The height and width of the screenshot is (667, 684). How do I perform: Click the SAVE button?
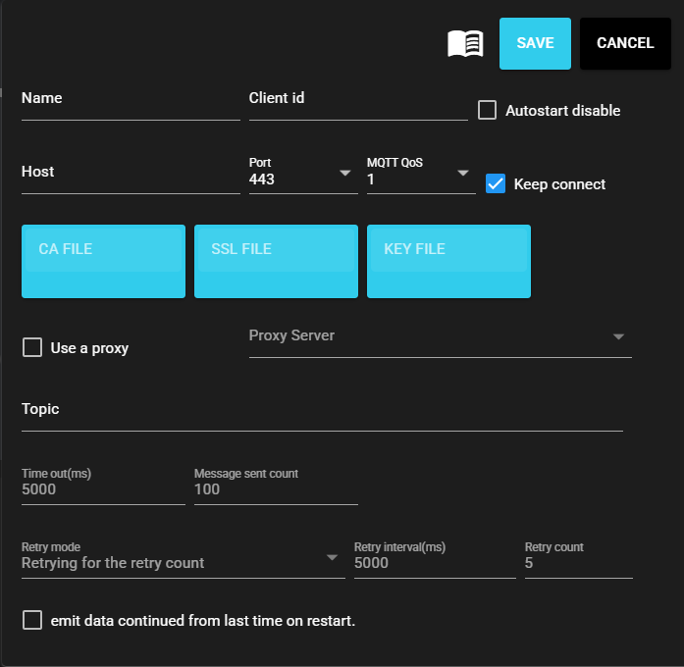[535, 43]
